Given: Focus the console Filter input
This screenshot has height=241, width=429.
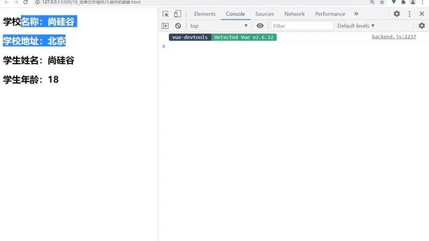Looking at the screenshot, I should pyautogui.click(x=302, y=26).
